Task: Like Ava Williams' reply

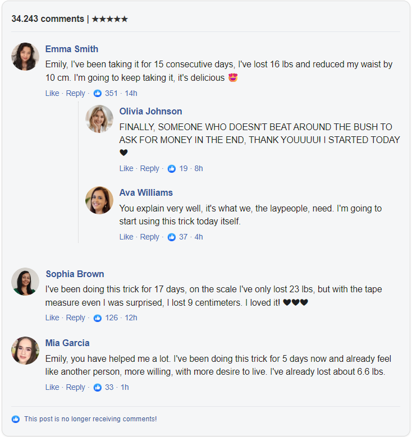Action: click(126, 237)
